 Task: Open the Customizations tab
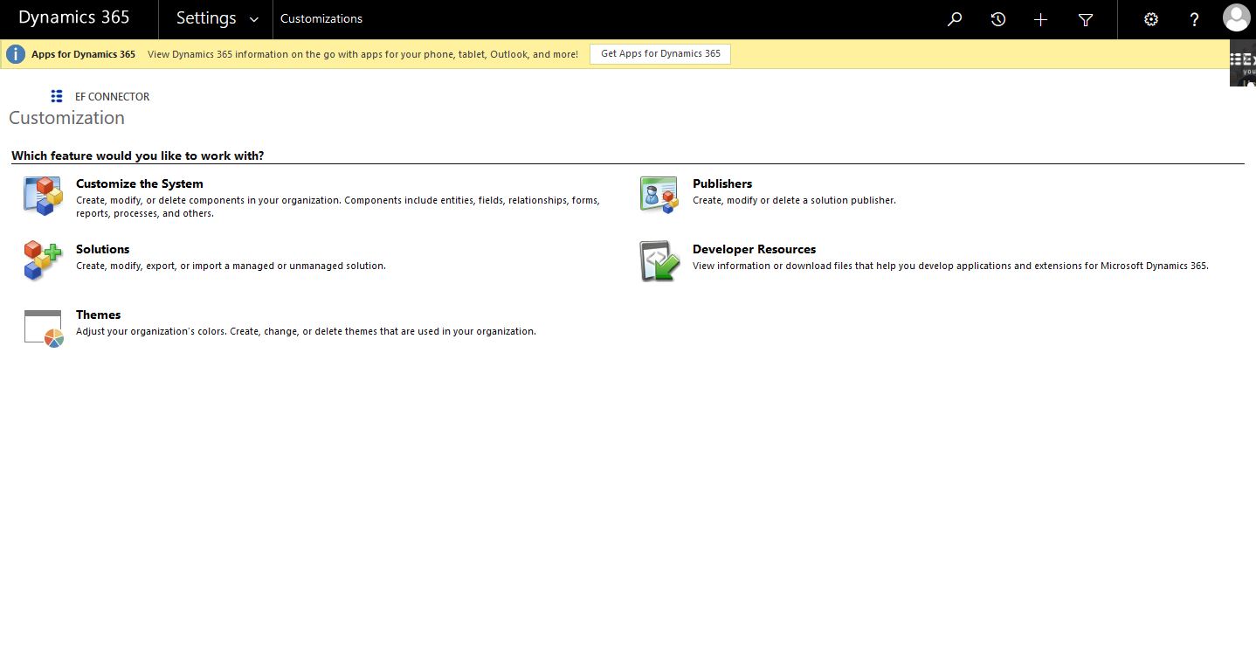click(x=321, y=17)
